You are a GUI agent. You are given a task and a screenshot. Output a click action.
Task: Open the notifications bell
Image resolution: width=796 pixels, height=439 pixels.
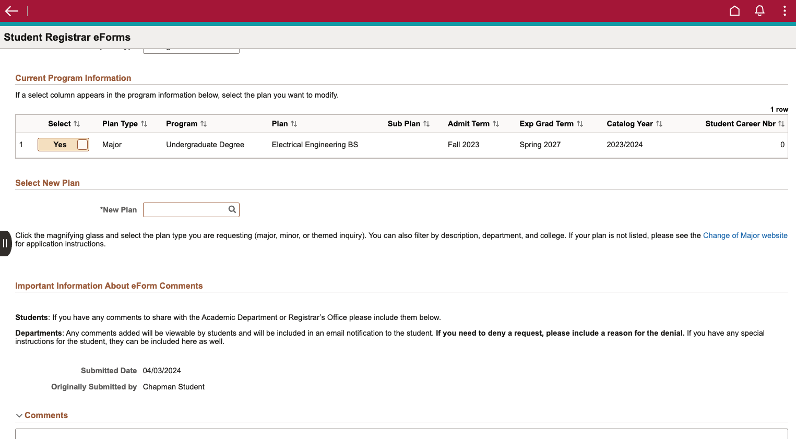click(x=759, y=11)
